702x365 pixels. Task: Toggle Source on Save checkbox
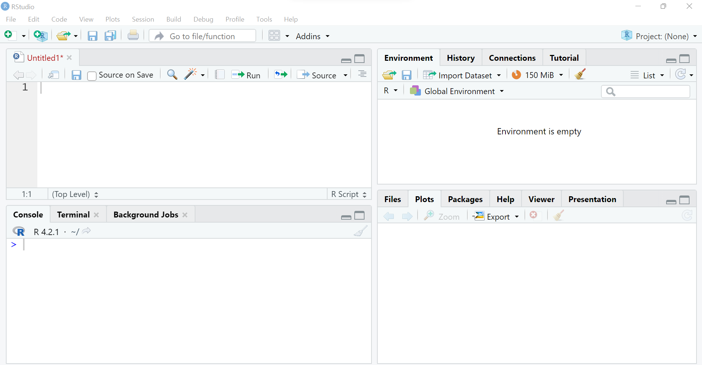click(92, 76)
